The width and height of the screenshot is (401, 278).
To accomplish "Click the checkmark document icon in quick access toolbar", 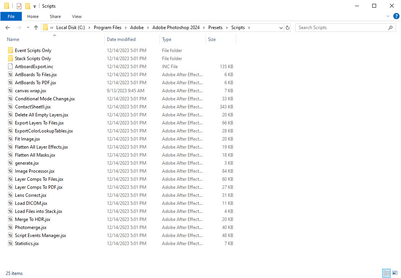I will click(x=18, y=6).
